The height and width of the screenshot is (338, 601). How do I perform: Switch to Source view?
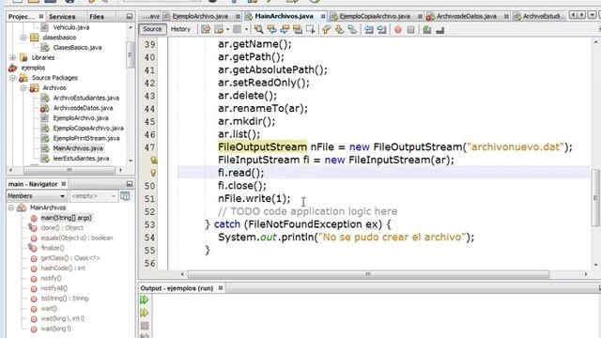[152, 29]
